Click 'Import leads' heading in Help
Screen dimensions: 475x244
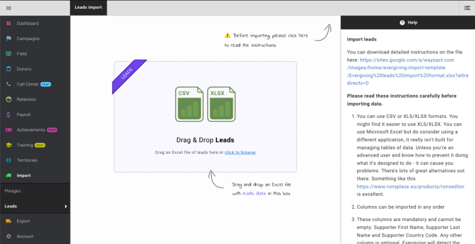click(x=362, y=39)
